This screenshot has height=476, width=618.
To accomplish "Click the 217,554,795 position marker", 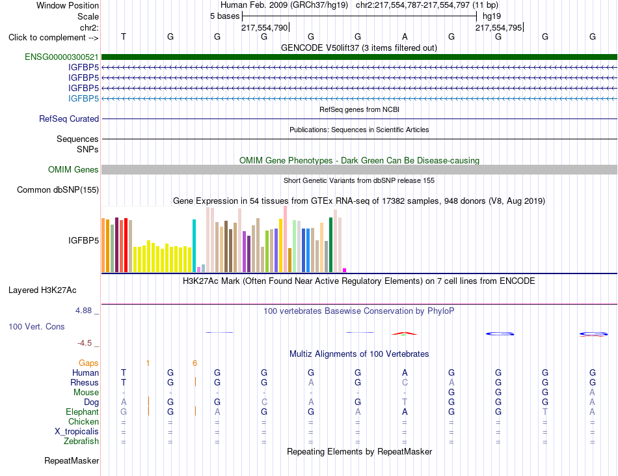I will coord(498,27).
